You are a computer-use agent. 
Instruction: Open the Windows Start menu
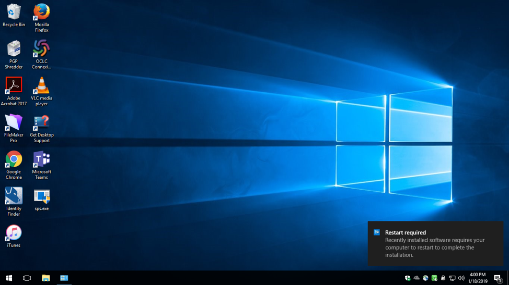pyautogui.click(x=9, y=278)
